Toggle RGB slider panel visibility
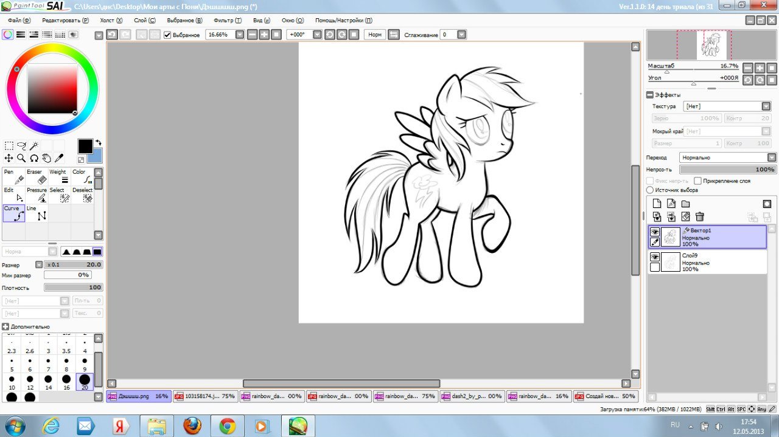The width and height of the screenshot is (779, 437). tap(20, 35)
